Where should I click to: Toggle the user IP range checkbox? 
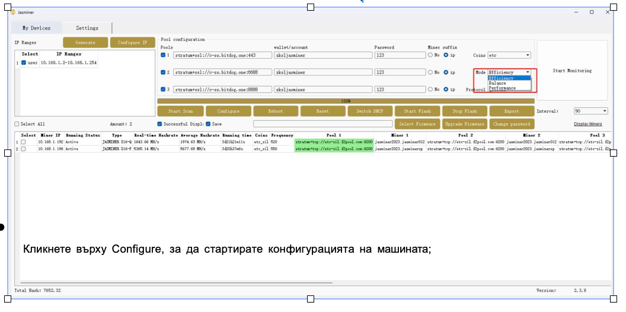[x=24, y=63]
